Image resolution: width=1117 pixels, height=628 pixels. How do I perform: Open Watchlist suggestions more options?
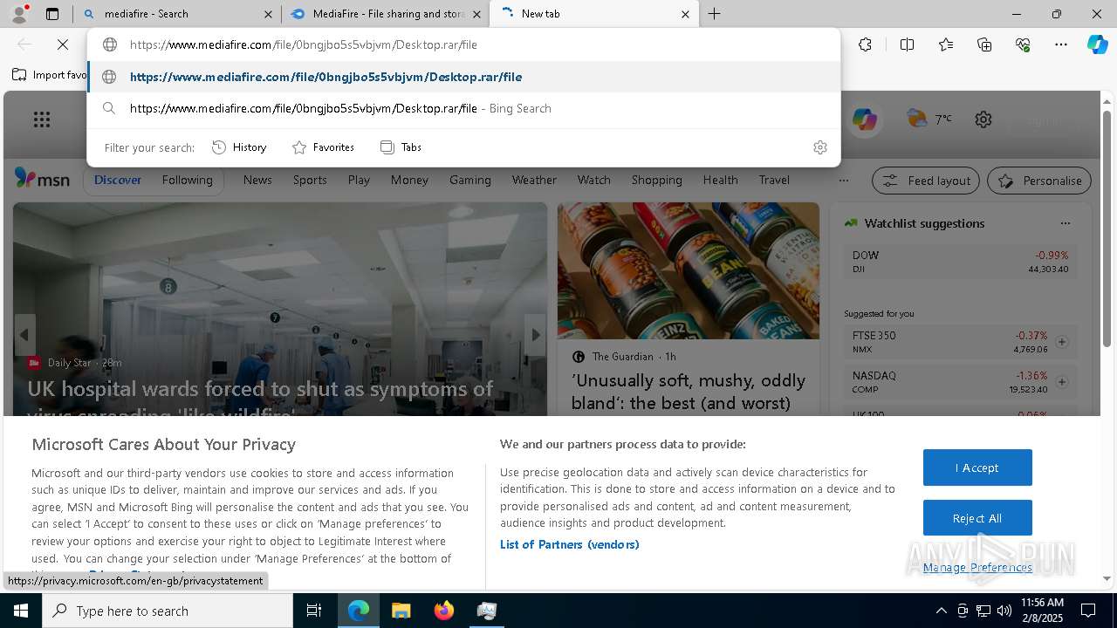(1065, 223)
